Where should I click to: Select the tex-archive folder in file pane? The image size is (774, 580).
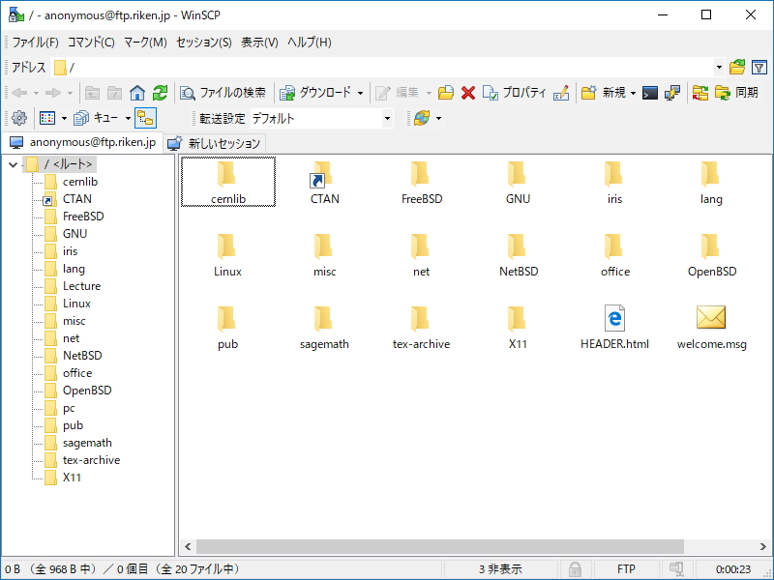click(x=421, y=327)
